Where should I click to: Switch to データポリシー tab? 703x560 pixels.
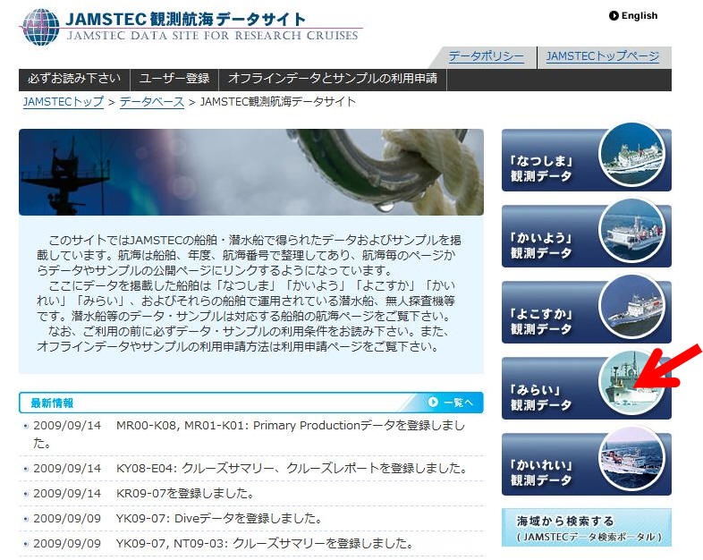(486, 56)
